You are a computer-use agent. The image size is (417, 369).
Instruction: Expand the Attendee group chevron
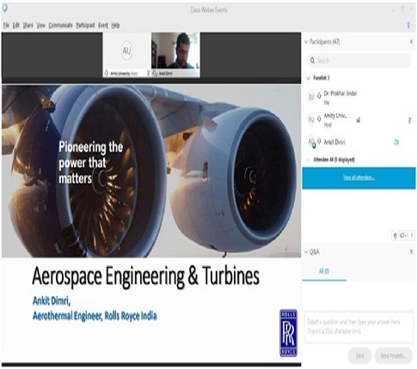(x=309, y=160)
